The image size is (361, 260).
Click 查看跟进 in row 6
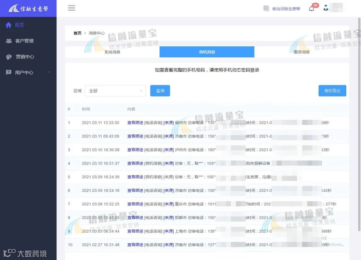click(135, 191)
